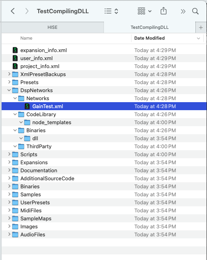Go forward with the right arrow
The width and height of the screenshot is (207, 260).
[27, 11]
